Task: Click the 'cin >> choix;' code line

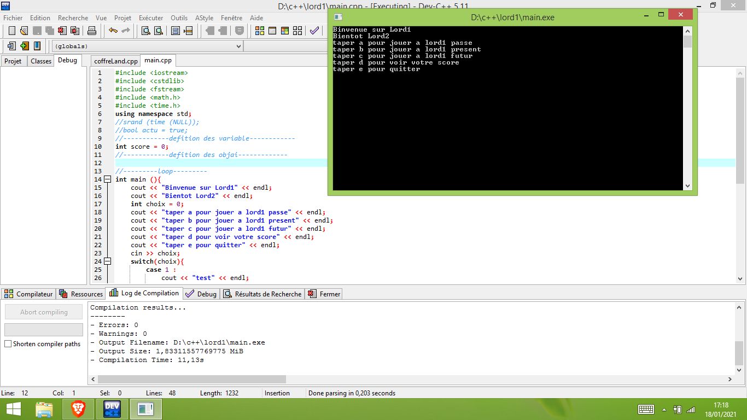Action: coord(155,253)
